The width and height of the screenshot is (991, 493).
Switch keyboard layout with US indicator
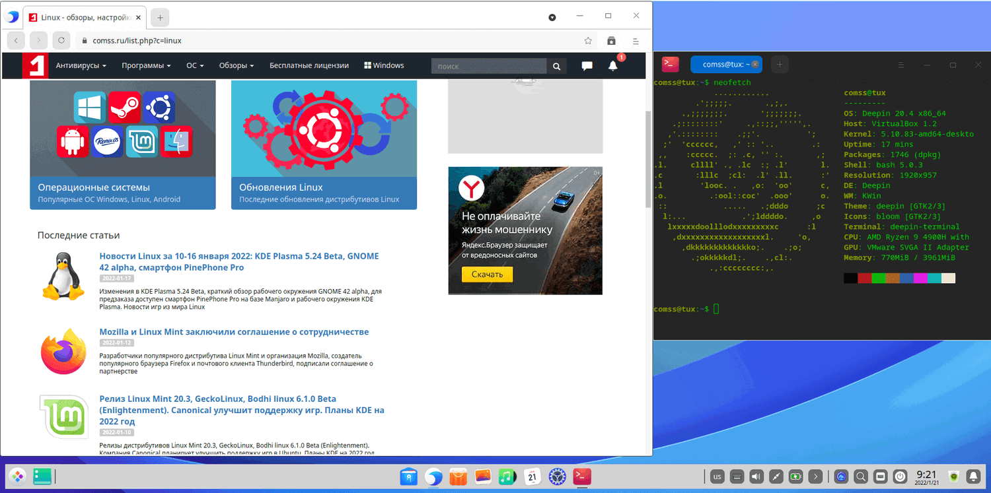[x=717, y=476]
